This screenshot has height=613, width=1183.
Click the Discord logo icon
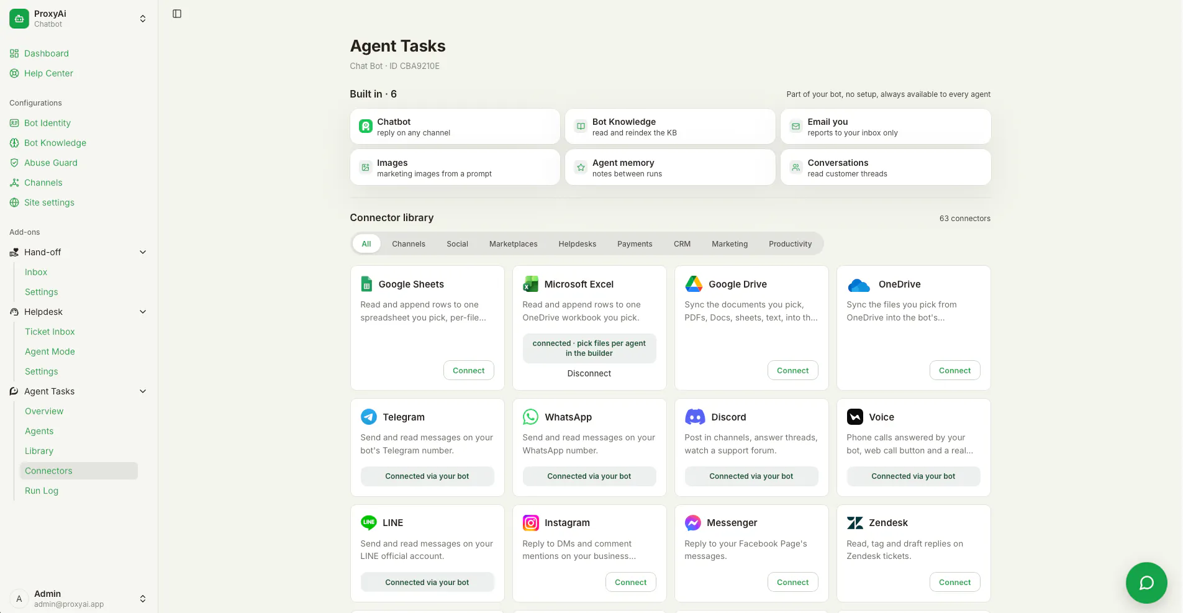coord(695,417)
